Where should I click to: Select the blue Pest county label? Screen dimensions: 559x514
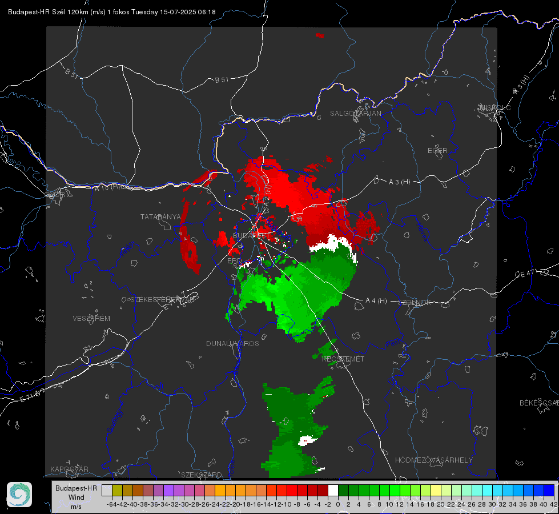point(393,343)
